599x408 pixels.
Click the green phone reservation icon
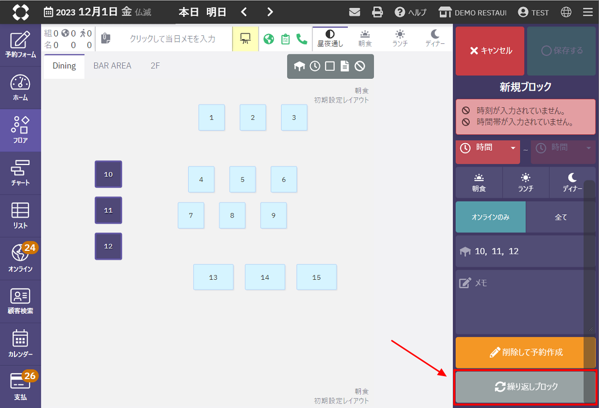301,39
